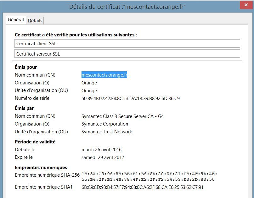
Task: Click the Certificat client SSL field
Action: coord(127,44)
